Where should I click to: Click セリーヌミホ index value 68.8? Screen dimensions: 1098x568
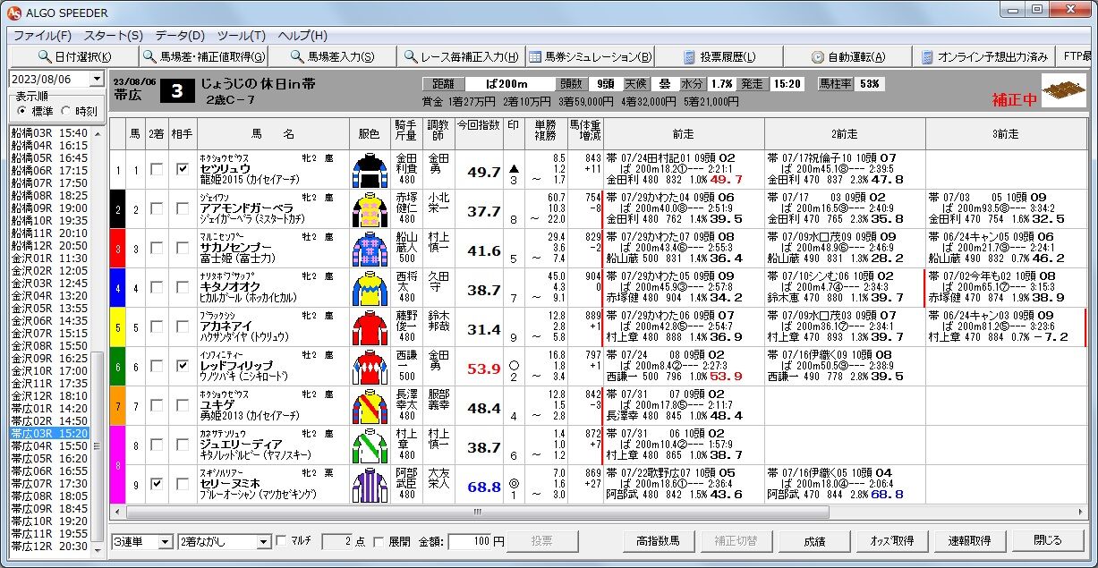484,487
